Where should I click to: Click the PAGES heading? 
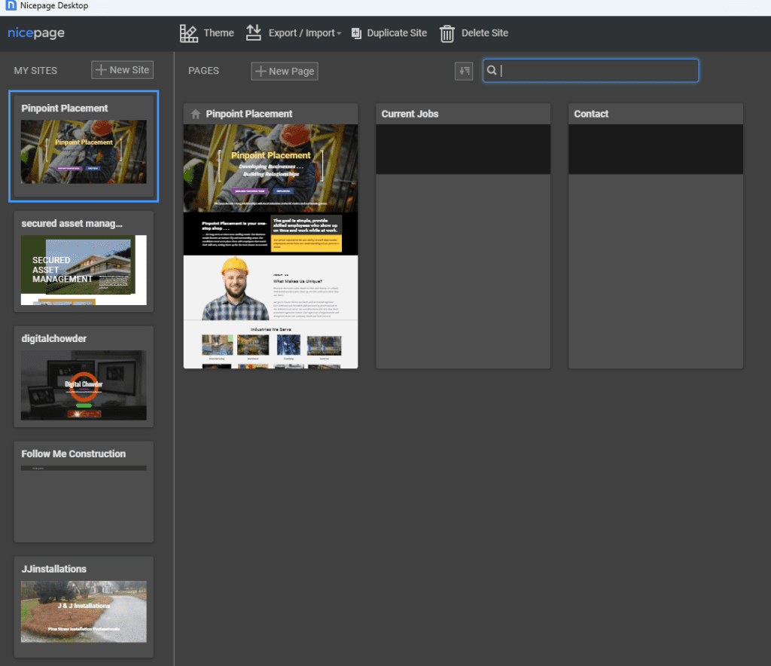pyautogui.click(x=203, y=70)
